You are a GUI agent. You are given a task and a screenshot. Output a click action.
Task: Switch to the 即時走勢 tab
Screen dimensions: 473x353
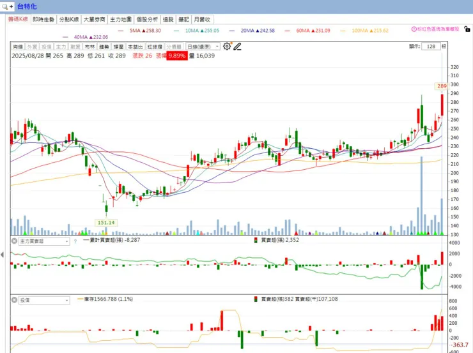(43, 20)
